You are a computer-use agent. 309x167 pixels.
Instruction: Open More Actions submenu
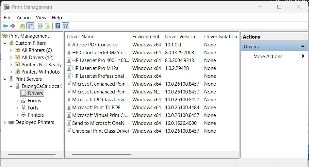(x=274, y=57)
